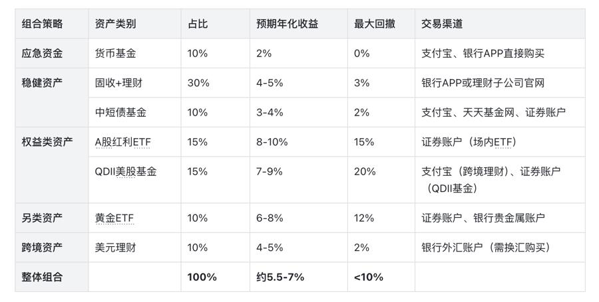Screen dimensions: 599x302
Task: Select the 美元理财 cell
Action: tap(115, 248)
